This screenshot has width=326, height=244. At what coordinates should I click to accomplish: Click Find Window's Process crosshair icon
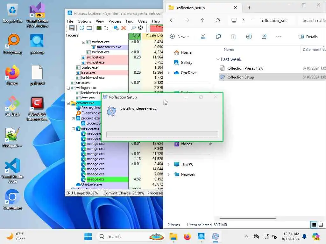140,28
